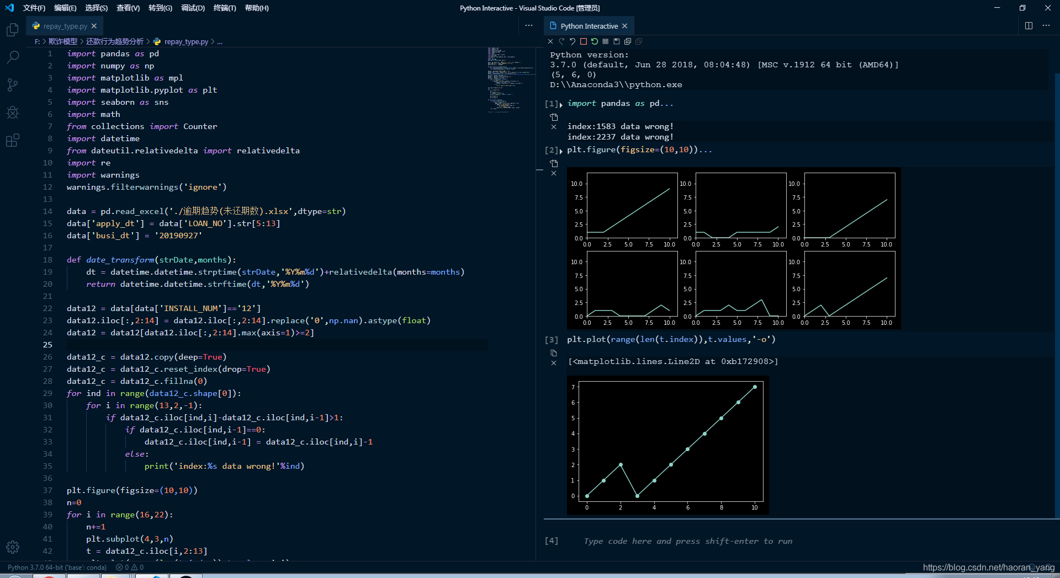Click the 'def date_transform' line in editor

point(151,260)
